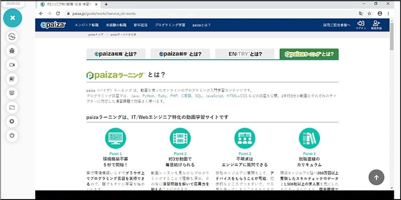The height and width of the screenshot is (200, 401).
Task: Open paizaとは？ menu item
Action: coord(202,25)
